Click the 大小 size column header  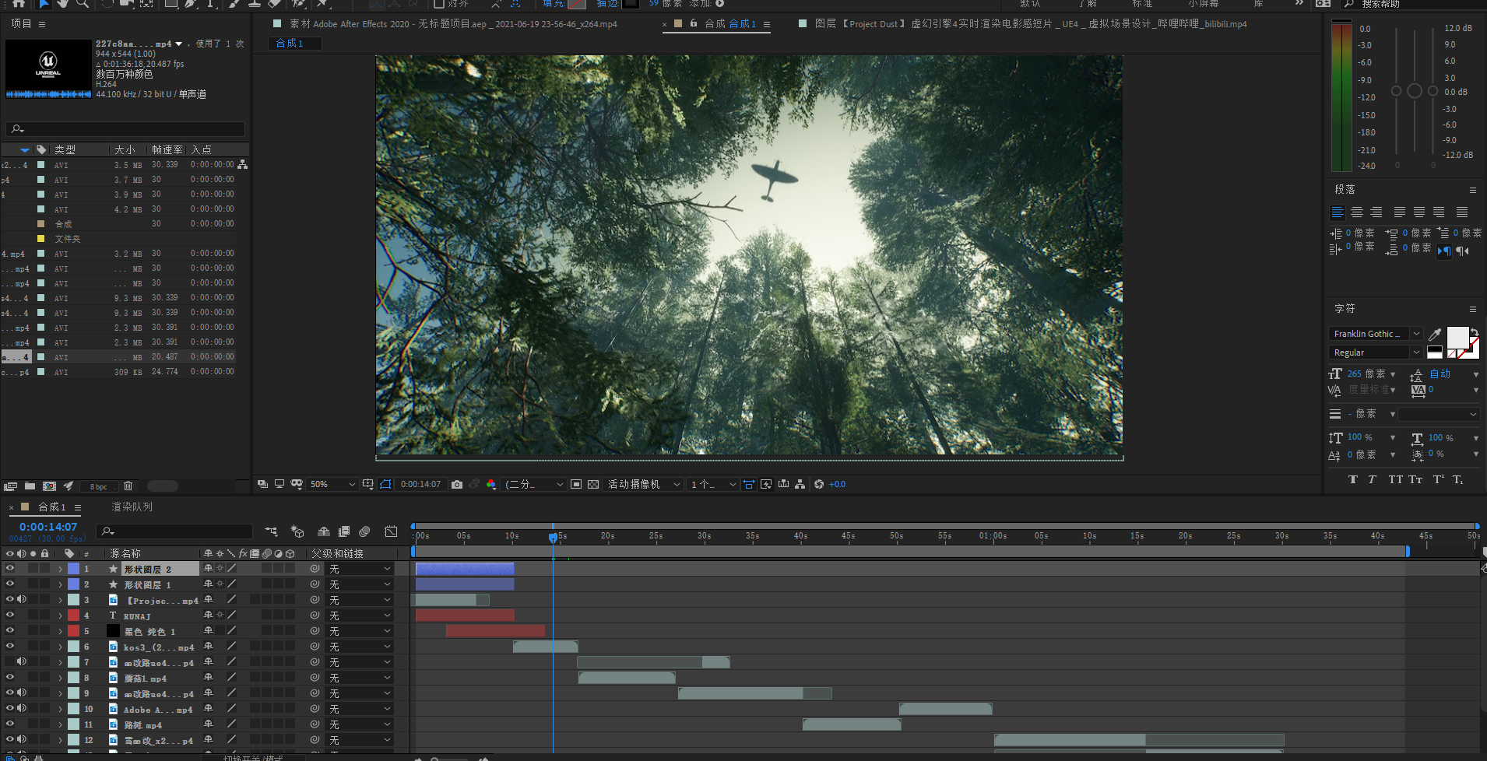pos(125,149)
